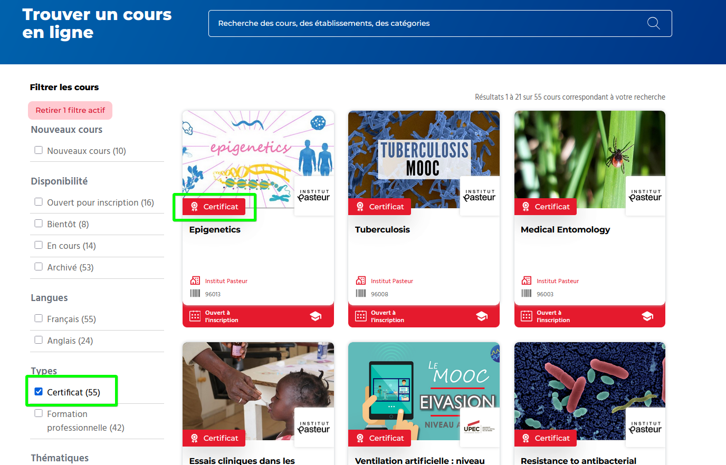The width and height of the screenshot is (726, 465).
Task: Click the Ouvert à l'inscription bar on Epigenetics
Action: [258, 316]
